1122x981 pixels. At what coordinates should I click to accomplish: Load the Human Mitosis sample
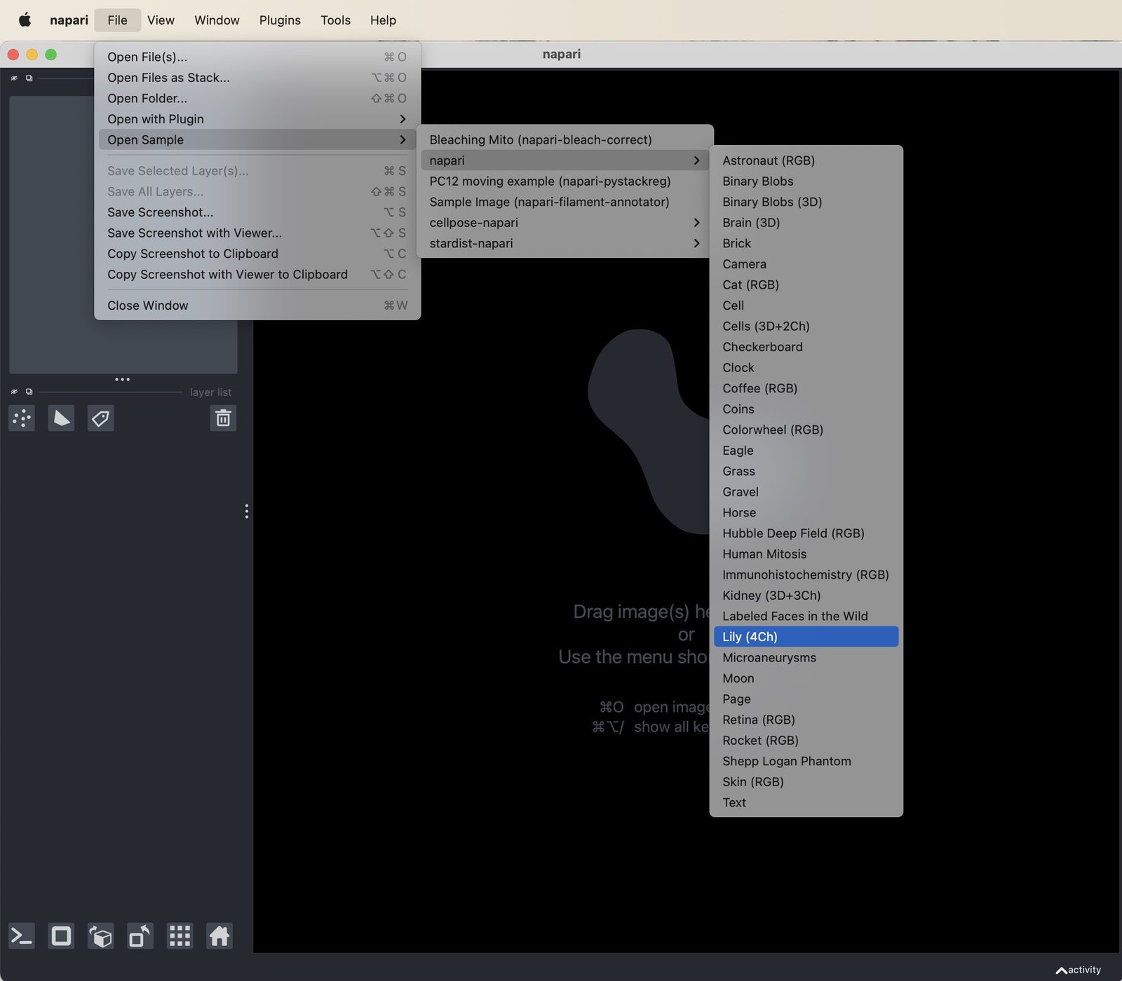(x=806, y=554)
